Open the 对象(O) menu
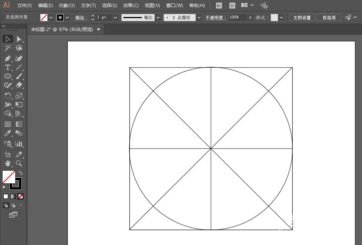Screen dimensions: 362x245 click(x=67, y=5)
